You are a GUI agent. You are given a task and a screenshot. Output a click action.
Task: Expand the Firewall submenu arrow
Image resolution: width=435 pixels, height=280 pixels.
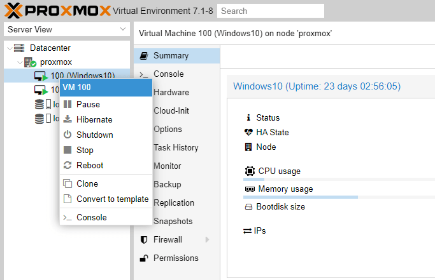207,239
